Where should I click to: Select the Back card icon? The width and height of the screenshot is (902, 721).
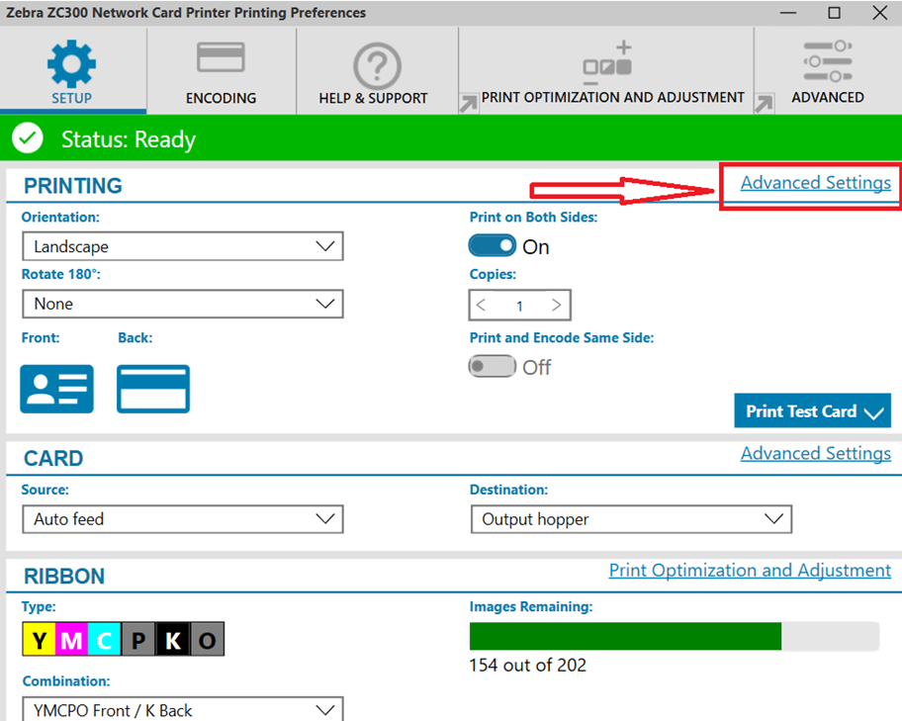(x=153, y=389)
